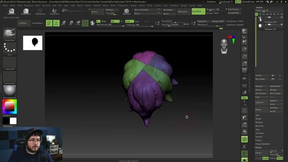Click the Qviz button on right shelf
The image size is (288, 162).
244,98
